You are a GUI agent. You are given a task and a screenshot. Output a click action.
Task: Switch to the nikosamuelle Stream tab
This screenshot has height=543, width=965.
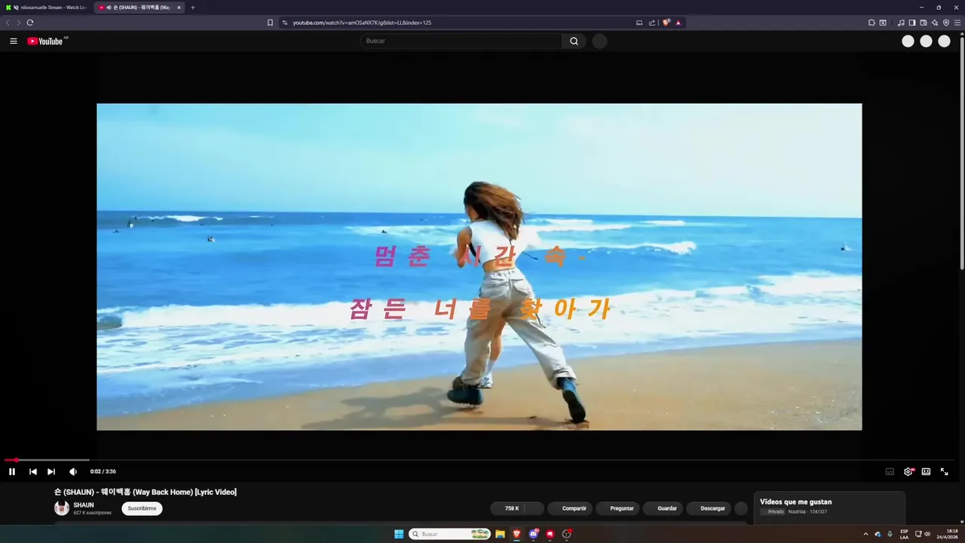45,8
